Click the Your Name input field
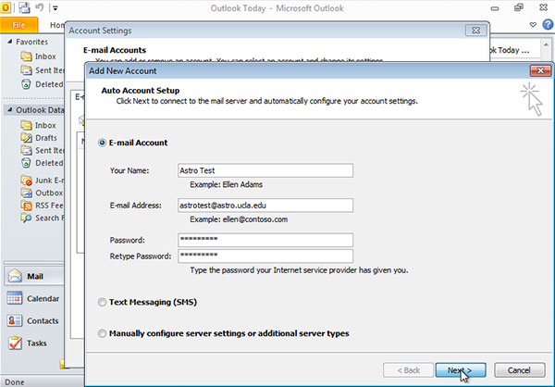 click(x=265, y=170)
